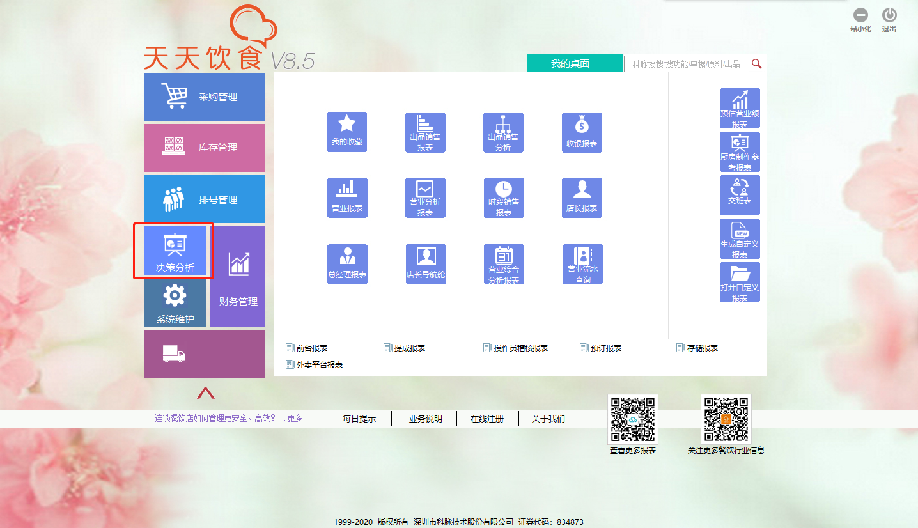Viewport: 918px width, 528px height.
Task: Open 店长报表 manager report icon
Action: click(x=582, y=198)
